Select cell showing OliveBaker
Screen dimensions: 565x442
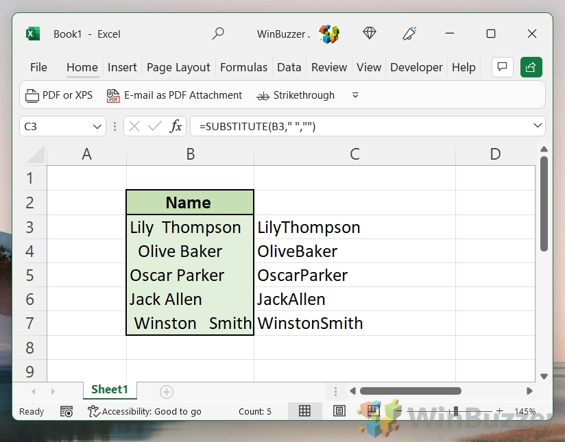coord(355,251)
